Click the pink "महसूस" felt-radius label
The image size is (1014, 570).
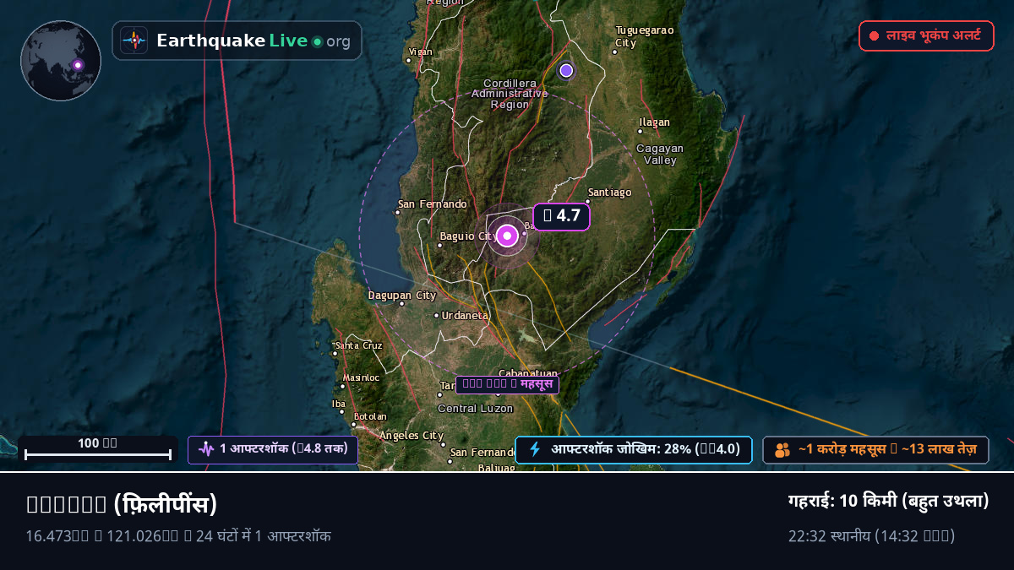click(x=507, y=385)
